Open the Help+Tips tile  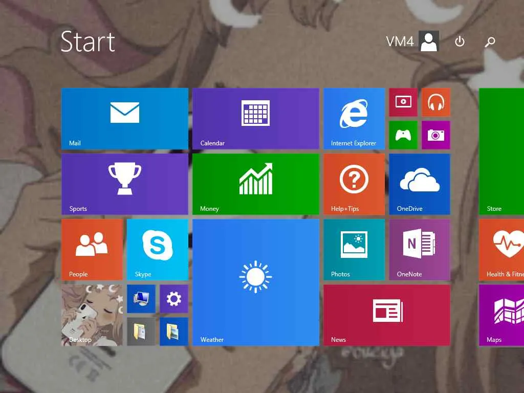point(354,184)
